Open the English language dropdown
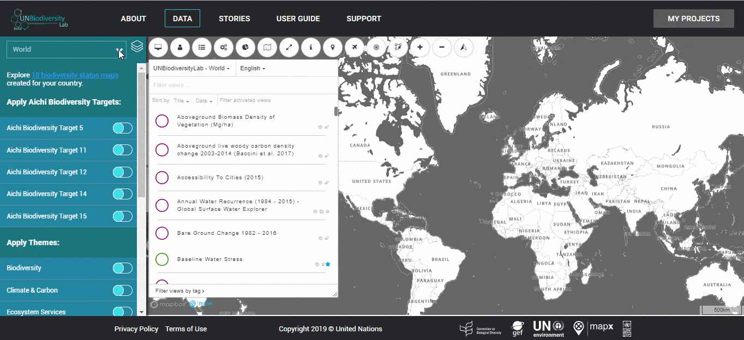The height and width of the screenshot is (340, 744). (x=253, y=68)
